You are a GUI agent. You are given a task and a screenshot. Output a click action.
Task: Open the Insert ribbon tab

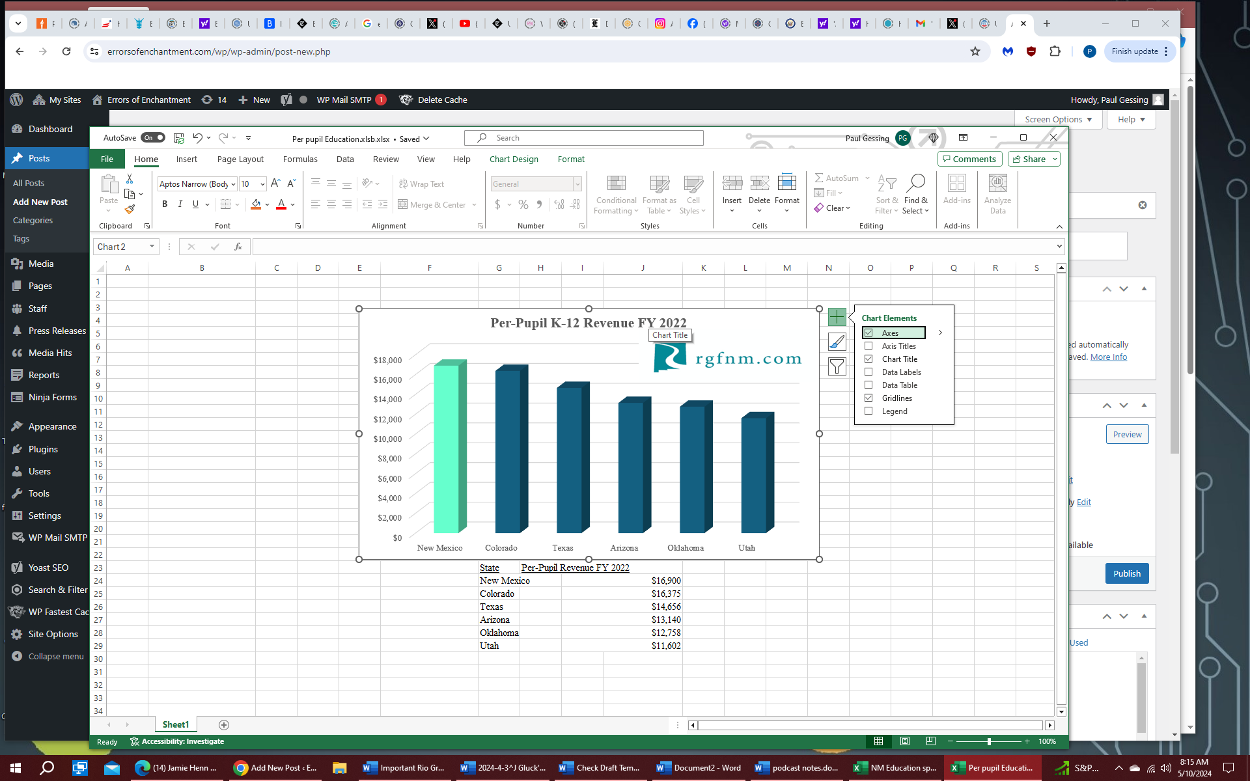tap(186, 159)
